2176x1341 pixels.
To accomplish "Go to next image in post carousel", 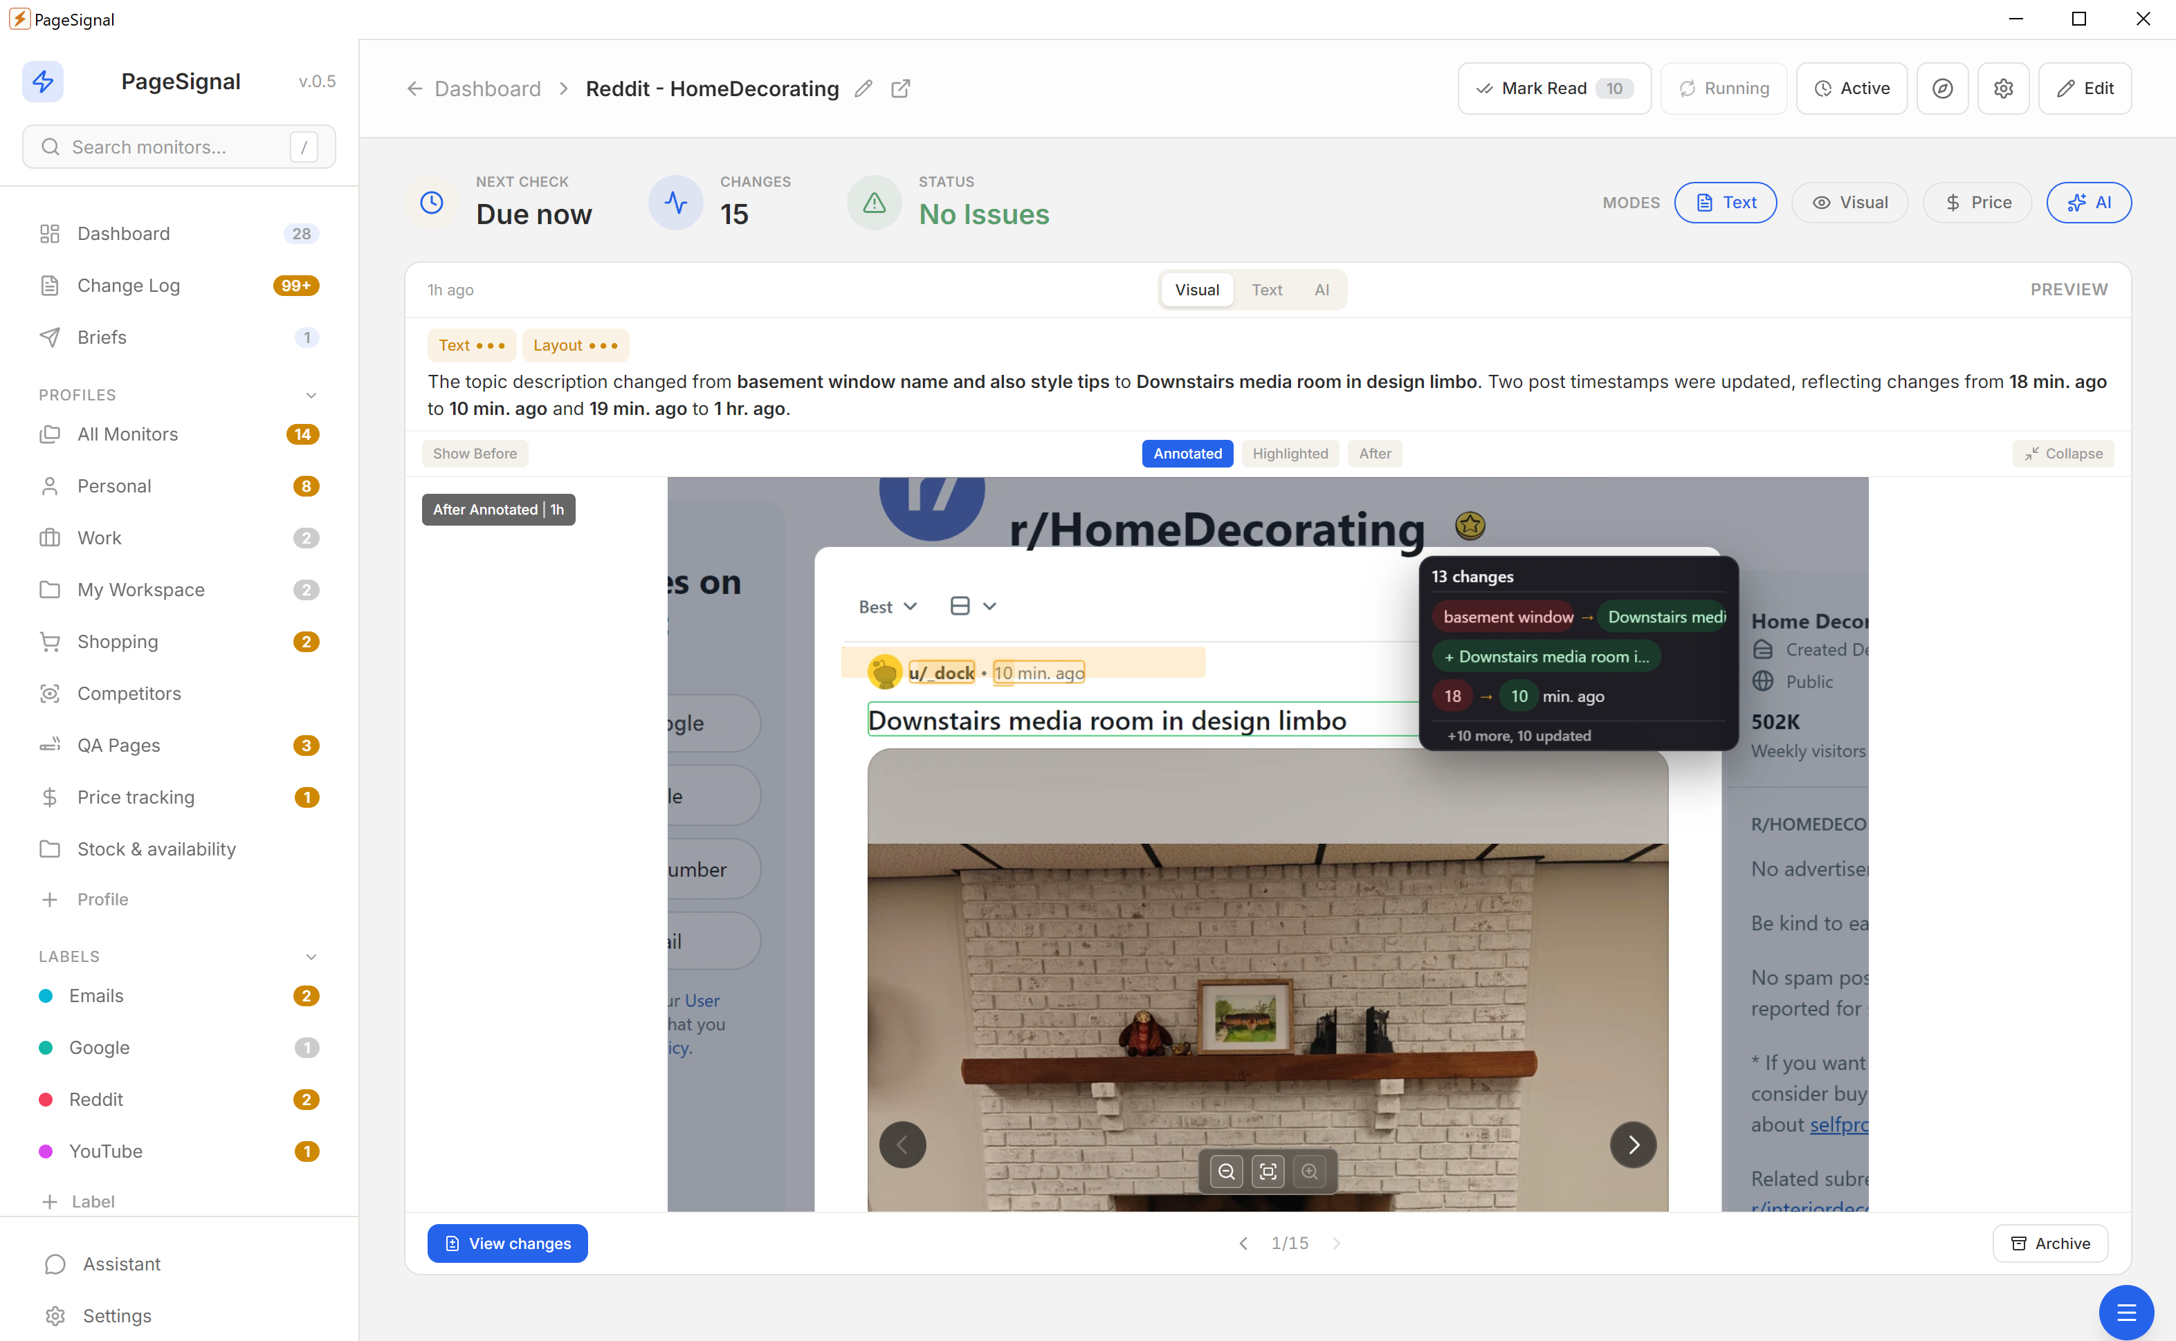I will (1633, 1145).
